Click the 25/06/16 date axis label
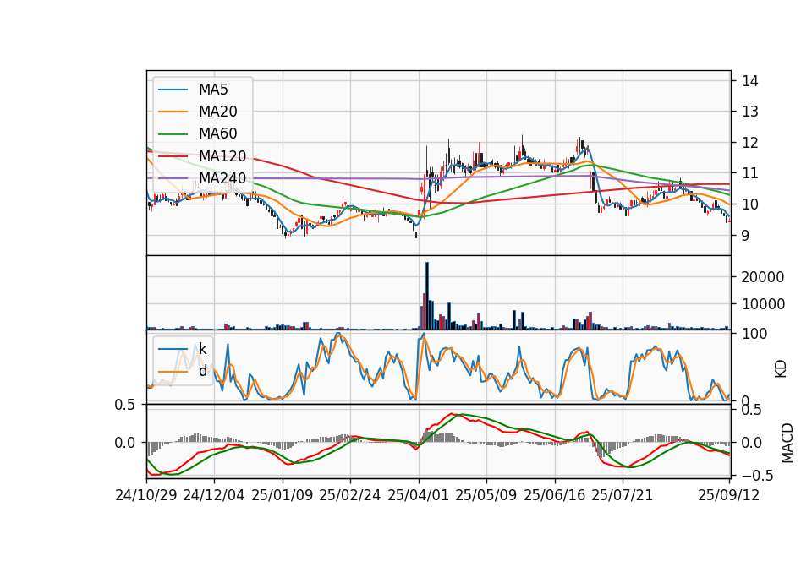The width and height of the screenshot is (812, 583). pos(555,495)
